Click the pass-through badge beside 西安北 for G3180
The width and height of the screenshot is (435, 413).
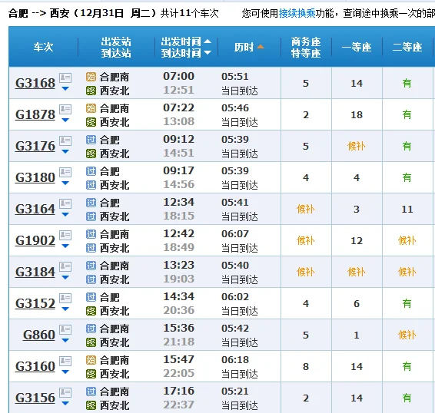point(91,185)
